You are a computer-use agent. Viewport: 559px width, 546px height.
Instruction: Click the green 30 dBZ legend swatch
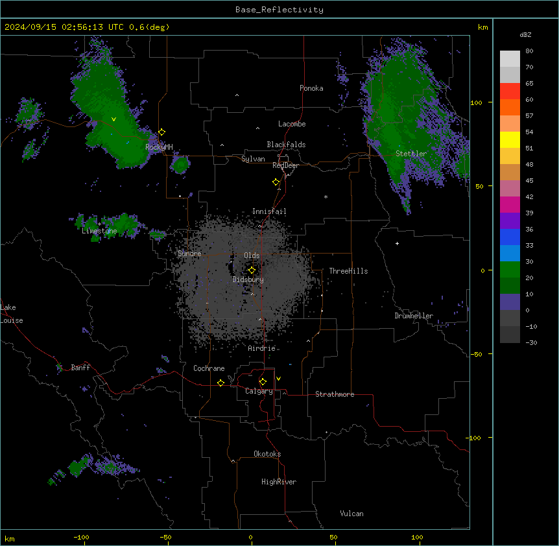510,270
